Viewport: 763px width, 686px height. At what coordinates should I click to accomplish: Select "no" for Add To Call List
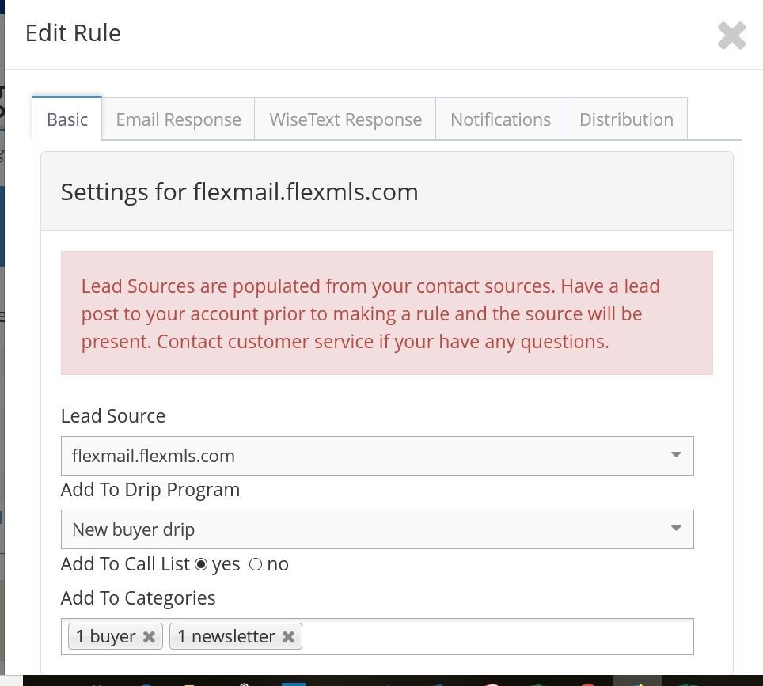[256, 564]
